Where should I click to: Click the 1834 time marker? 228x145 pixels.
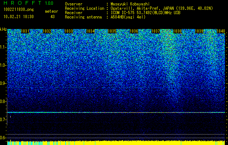coord(91,31)
